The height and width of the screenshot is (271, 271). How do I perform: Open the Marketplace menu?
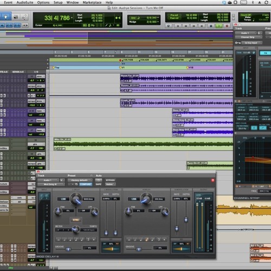[92, 3]
